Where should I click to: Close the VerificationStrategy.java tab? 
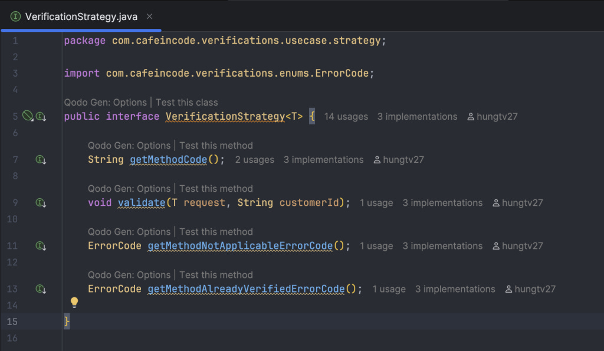tap(149, 17)
